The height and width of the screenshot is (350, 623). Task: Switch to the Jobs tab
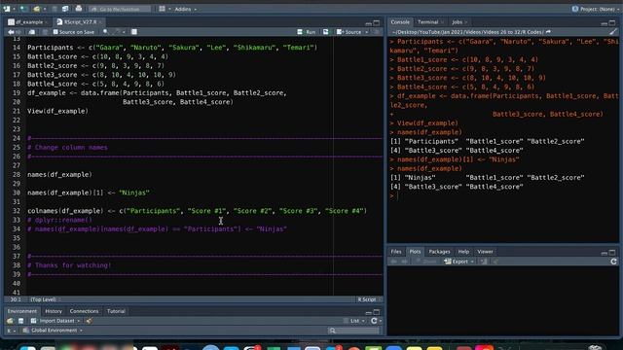pos(458,22)
